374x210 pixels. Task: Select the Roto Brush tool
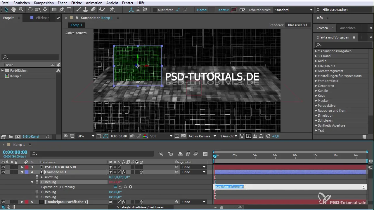(x=102, y=9)
